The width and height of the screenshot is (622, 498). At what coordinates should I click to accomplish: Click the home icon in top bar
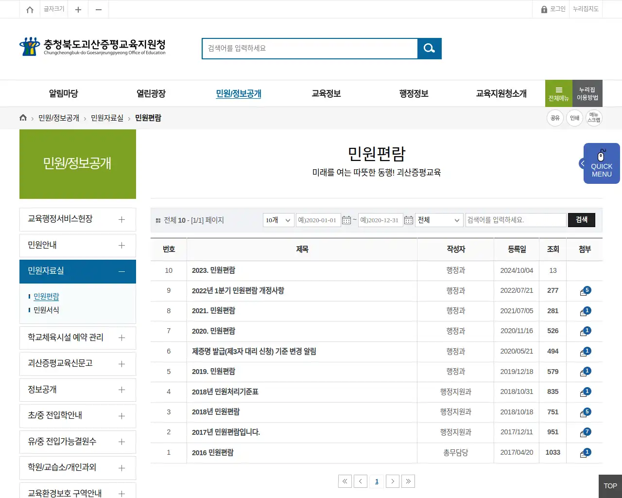[30, 9]
